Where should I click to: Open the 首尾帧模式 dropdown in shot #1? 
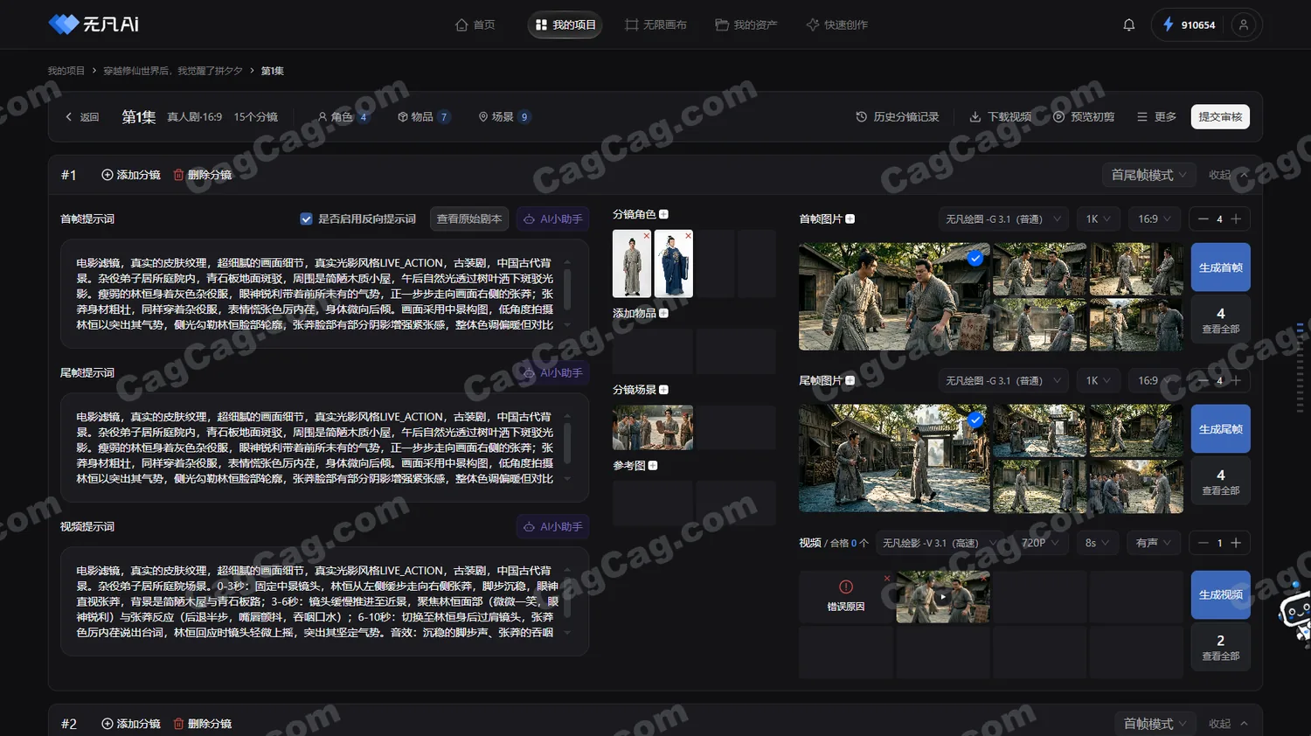1148,175
